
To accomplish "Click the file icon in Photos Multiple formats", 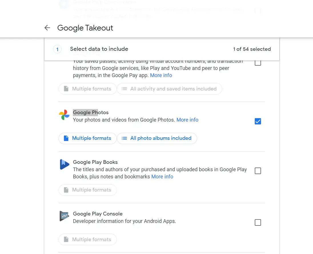I will click(x=66, y=138).
